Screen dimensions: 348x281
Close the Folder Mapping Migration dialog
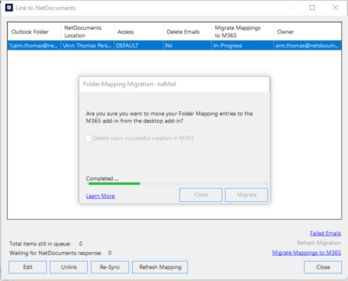pos(201,195)
